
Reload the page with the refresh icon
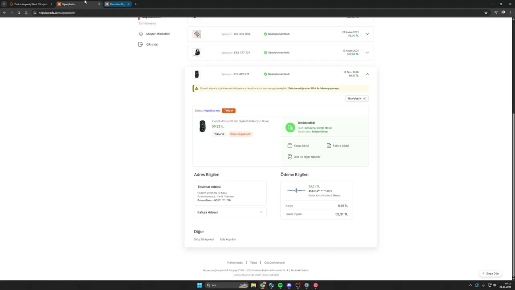pyautogui.click(x=19, y=12)
